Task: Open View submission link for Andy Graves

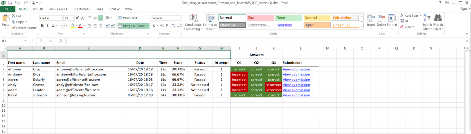Action: click(296, 85)
